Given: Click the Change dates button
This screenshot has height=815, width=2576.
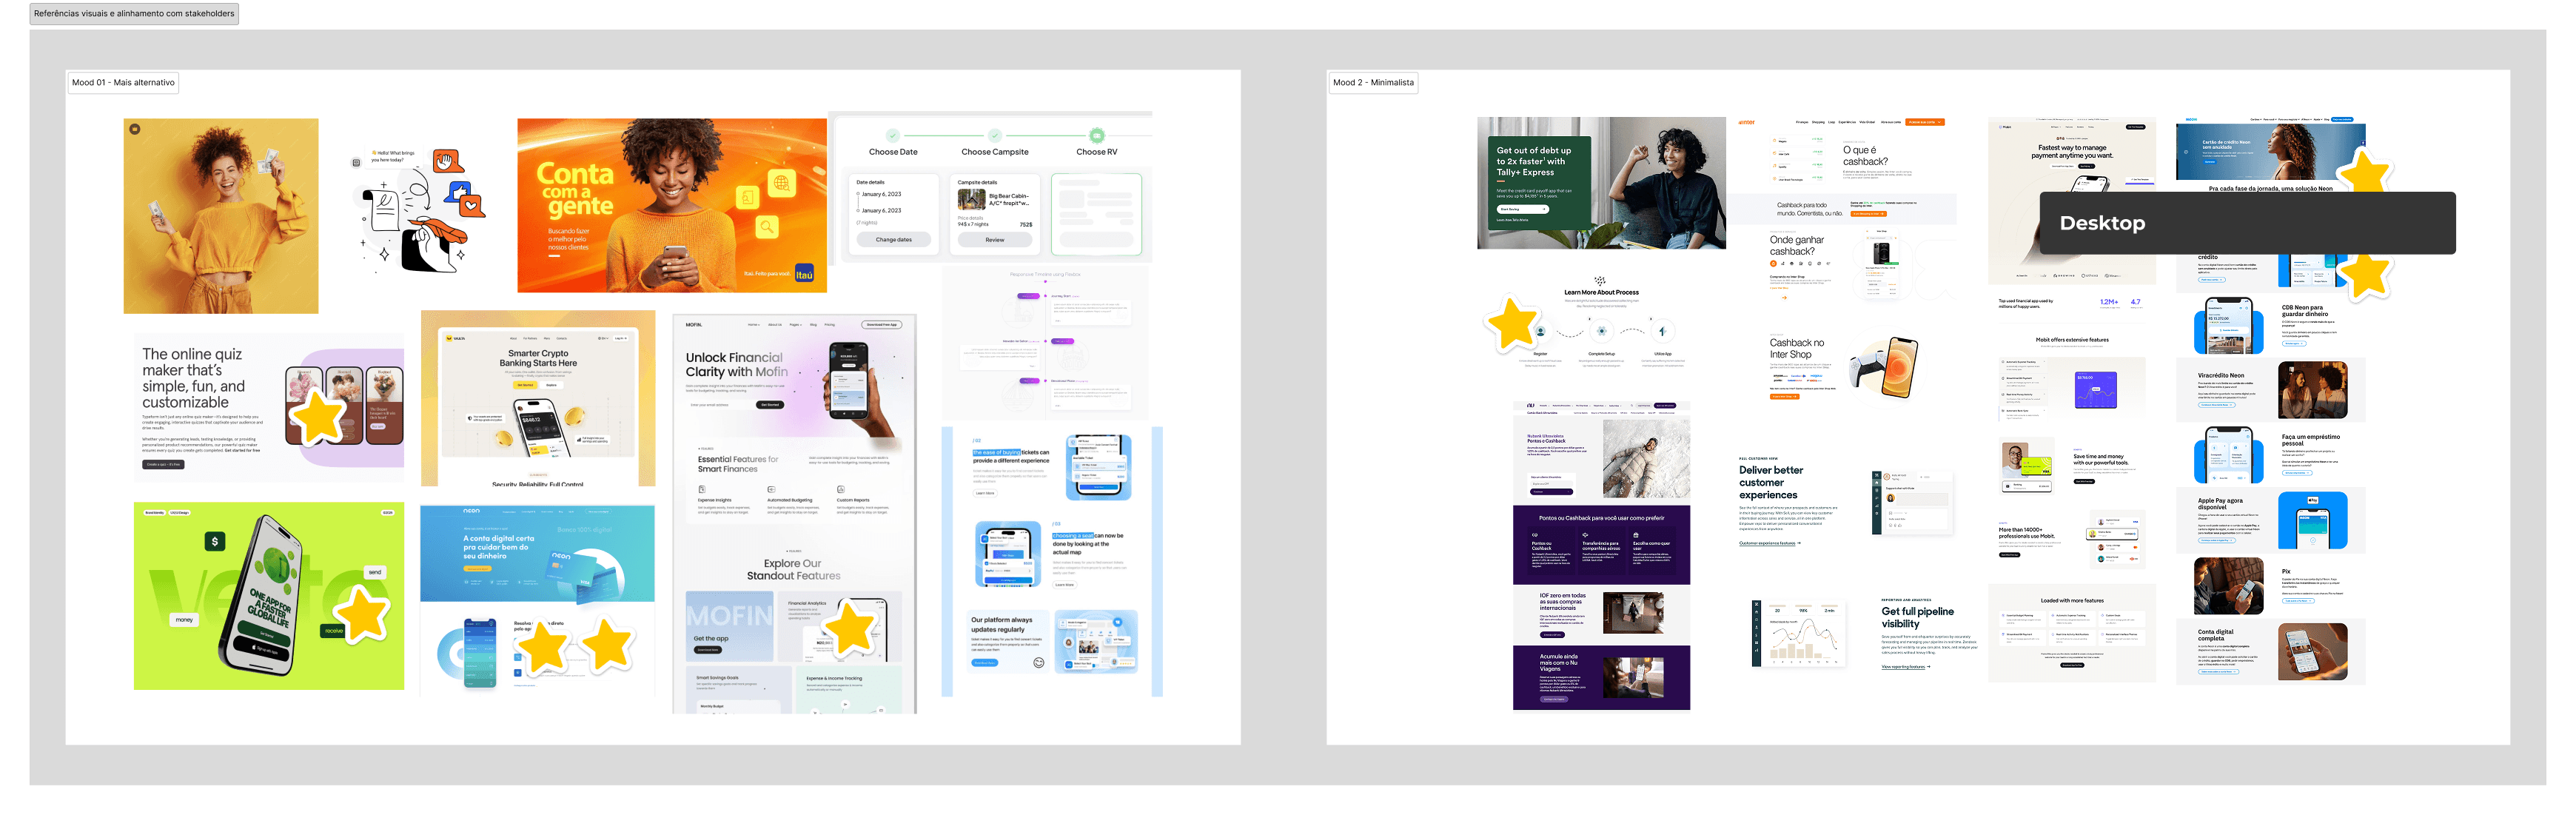Looking at the screenshot, I should pyautogui.click(x=894, y=240).
